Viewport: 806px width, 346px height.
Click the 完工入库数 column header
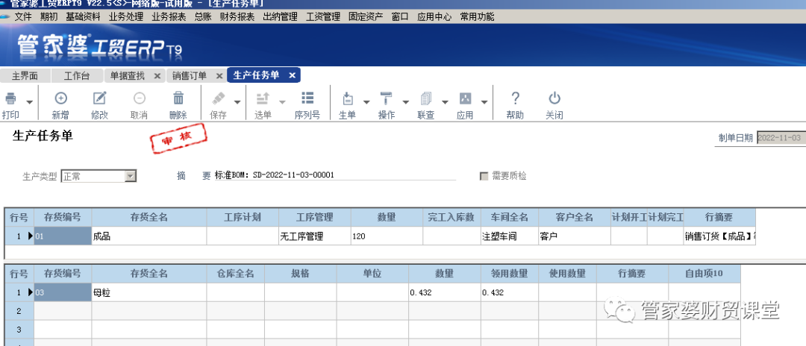pos(451,217)
